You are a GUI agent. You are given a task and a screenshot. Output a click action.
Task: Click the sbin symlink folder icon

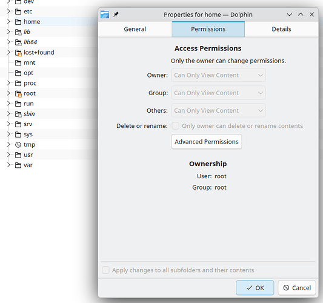[x=18, y=114]
